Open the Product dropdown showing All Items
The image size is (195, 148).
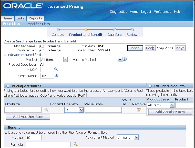(54, 60)
